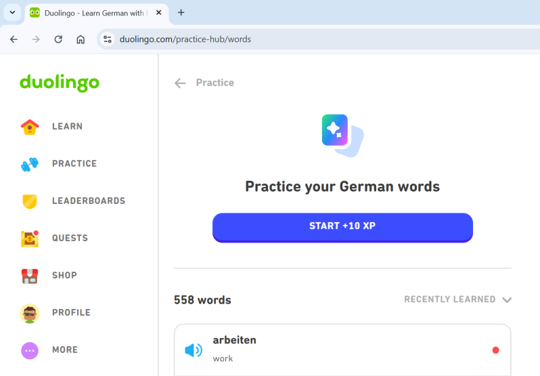Select the SHOP menu label
Screen dimensions: 540x376
64,275
